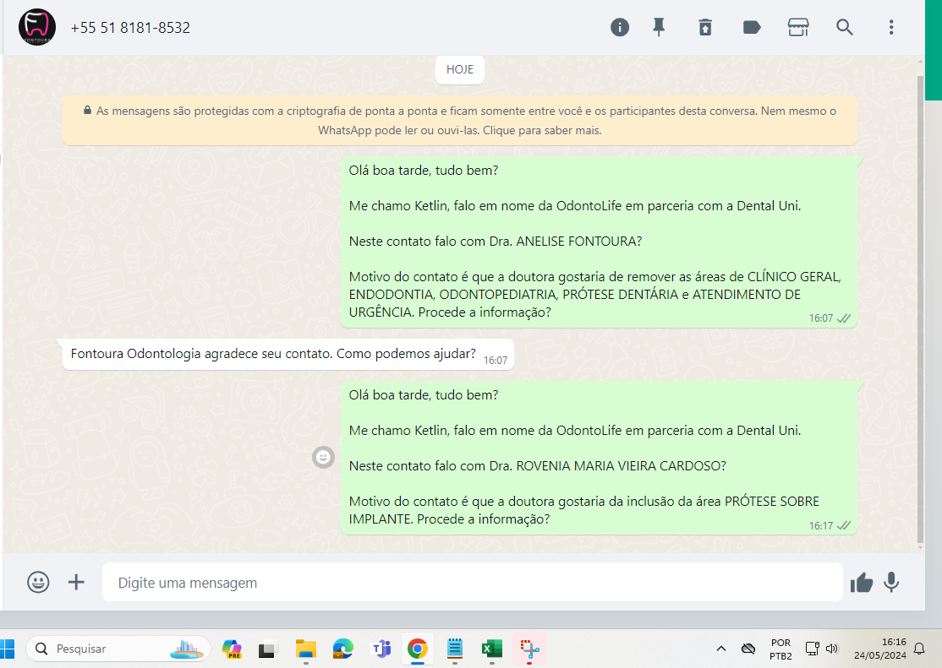Open Microsoft Teams from taskbar
Screen dimensions: 942x668
pyautogui.click(x=381, y=649)
